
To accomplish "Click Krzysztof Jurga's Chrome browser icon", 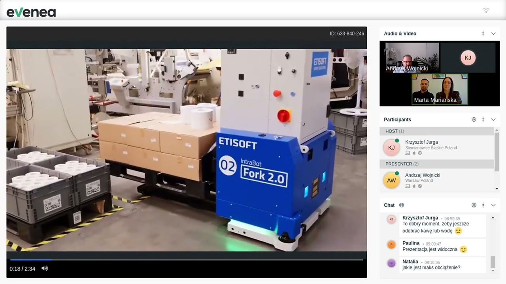I will (x=420, y=153).
